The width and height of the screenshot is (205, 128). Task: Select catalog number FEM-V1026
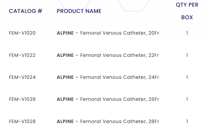click(22, 99)
